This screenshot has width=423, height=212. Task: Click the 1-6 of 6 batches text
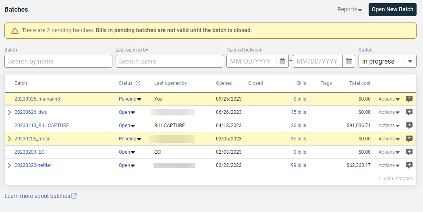tap(396, 178)
